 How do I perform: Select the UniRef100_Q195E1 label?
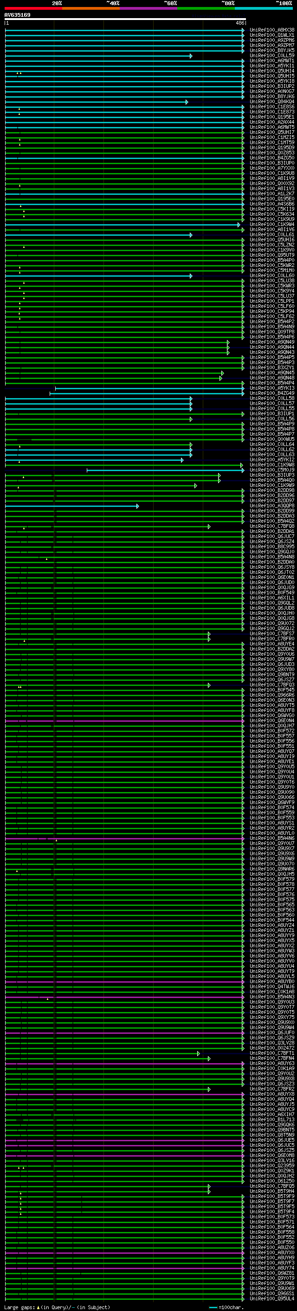tap(272, 117)
